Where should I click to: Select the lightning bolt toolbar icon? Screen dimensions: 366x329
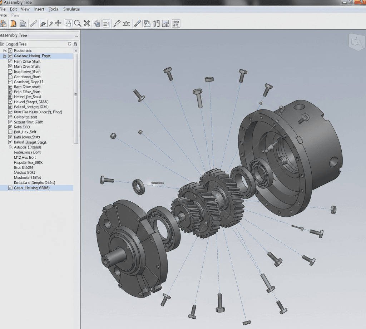51,24
